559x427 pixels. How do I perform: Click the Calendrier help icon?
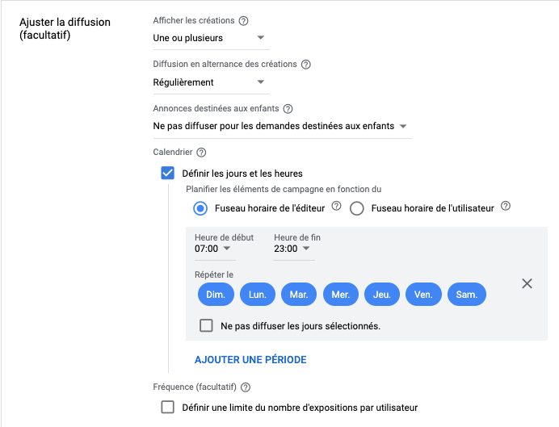201,153
